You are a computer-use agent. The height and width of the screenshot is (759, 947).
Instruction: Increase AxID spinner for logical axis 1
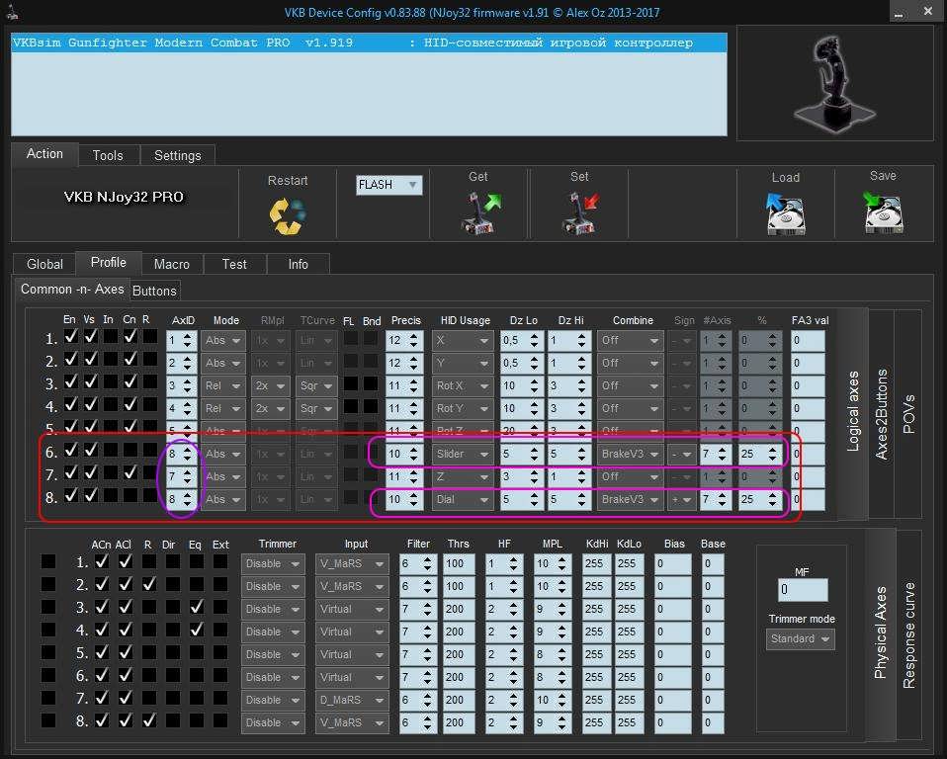click(x=188, y=336)
